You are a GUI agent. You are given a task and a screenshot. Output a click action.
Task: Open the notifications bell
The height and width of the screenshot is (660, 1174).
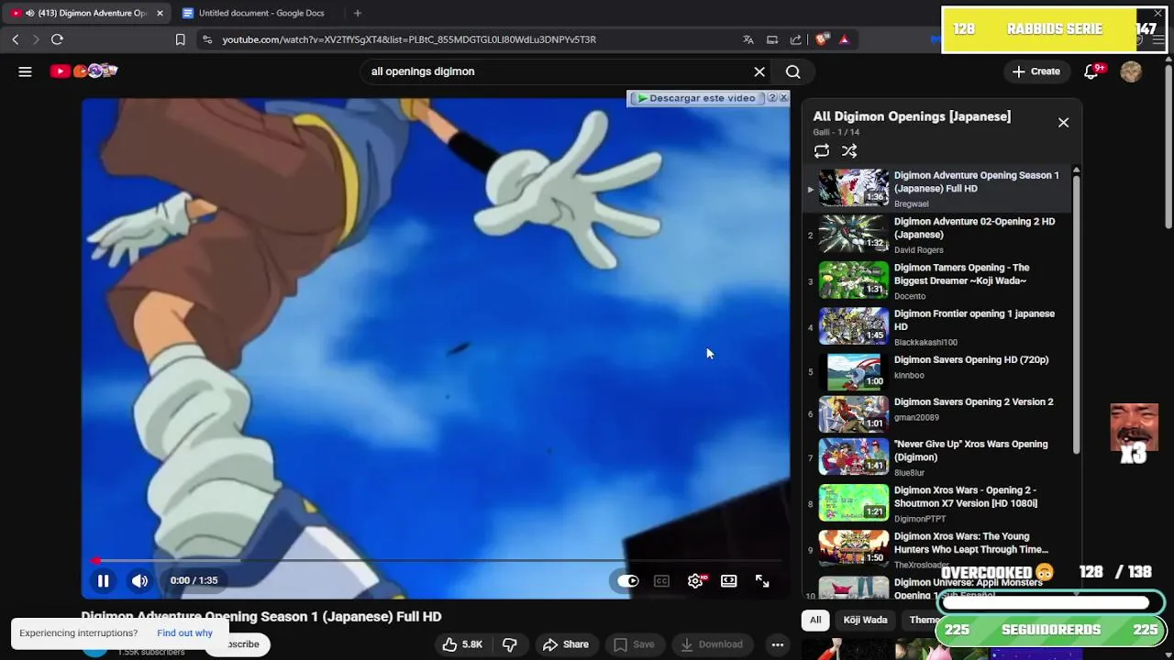(x=1091, y=71)
